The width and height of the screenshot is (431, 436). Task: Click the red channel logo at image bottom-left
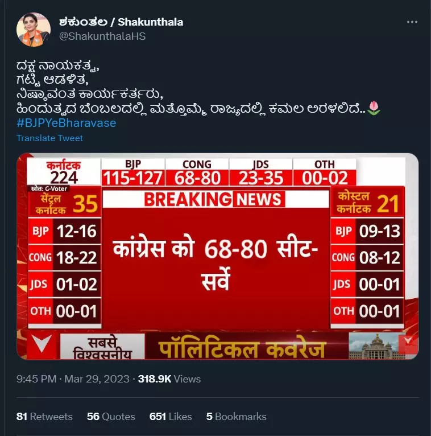tap(42, 345)
